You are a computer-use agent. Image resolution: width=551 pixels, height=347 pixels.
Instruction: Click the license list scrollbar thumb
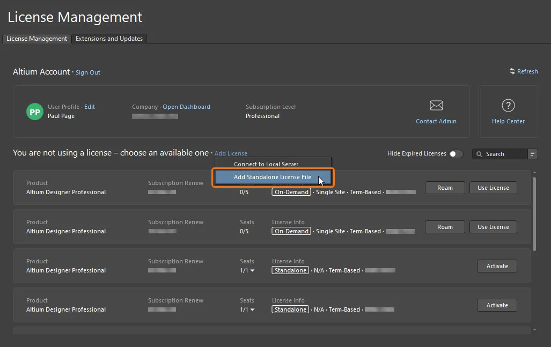pos(534,213)
